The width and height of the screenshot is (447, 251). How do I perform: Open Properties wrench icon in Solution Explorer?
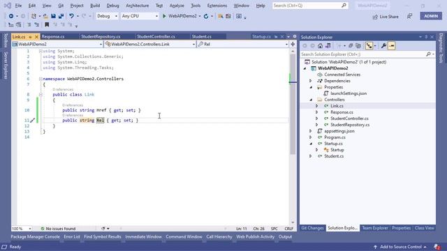pyautogui.click(x=383, y=46)
